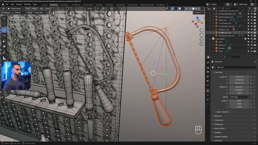
Task: Switch to the Sculpting workspace tab
Action: click(64, 5)
